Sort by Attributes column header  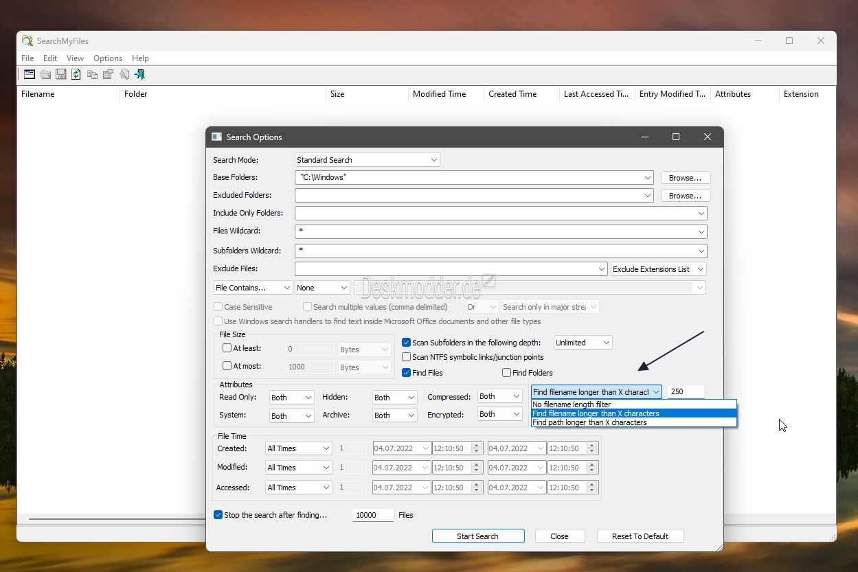tap(745, 94)
